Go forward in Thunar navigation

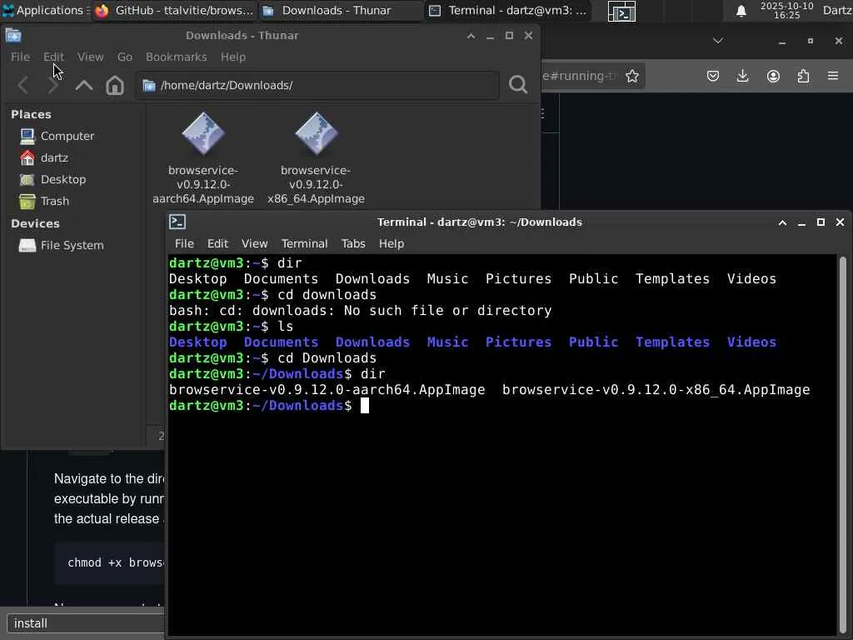[52, 86]
